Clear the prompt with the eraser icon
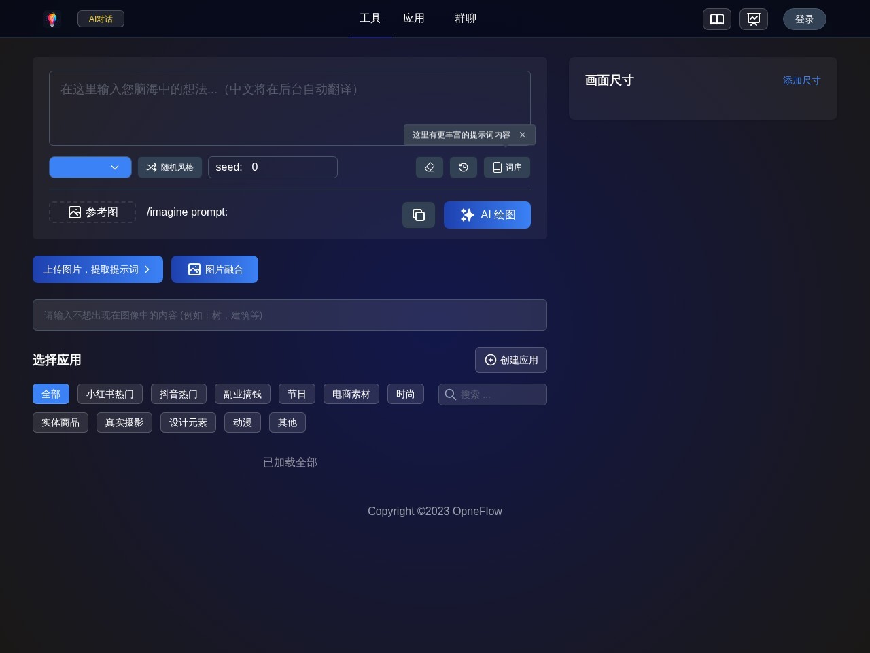This screenshot has height=653, width=870. click(x=430, y=167)
